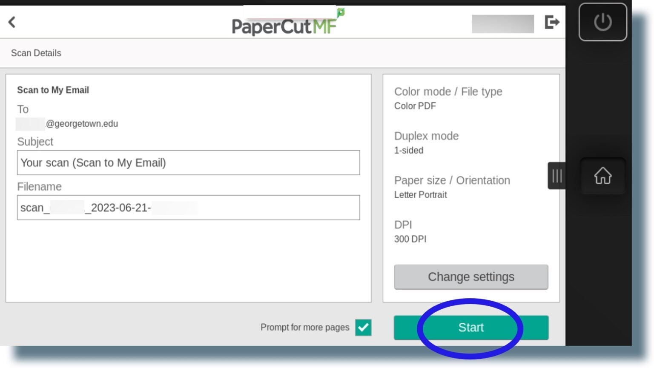Click the back arrow to return
Viewport: 654px width, 368px height.
(x=11, y=22)
